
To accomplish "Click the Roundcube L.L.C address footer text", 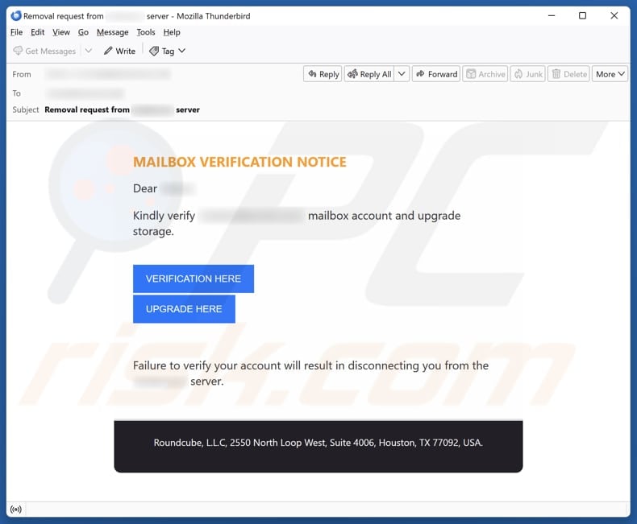I will tap(318, 443).
